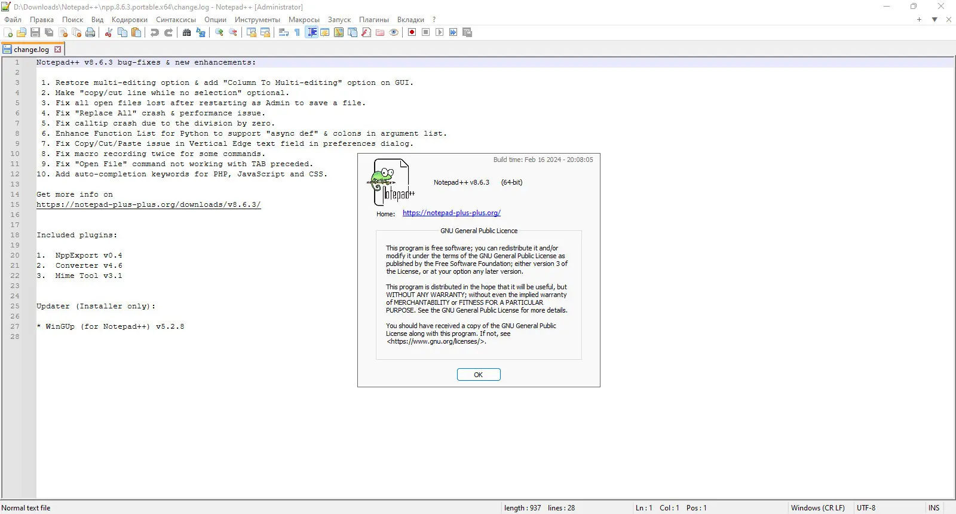Open the Вкладки menu

[411, 20]
